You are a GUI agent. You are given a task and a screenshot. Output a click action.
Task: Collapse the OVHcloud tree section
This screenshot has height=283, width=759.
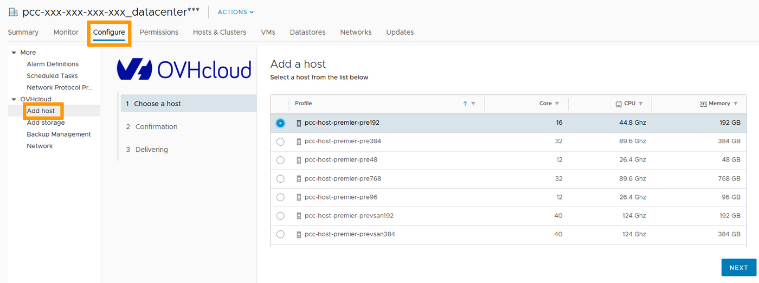click(14, 99)
